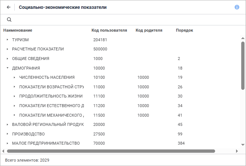
Task: Expand ПОКАЗАТЕЛИ ВОЗРАСТНОЙ СТРУ node
Action: (14, 87)
